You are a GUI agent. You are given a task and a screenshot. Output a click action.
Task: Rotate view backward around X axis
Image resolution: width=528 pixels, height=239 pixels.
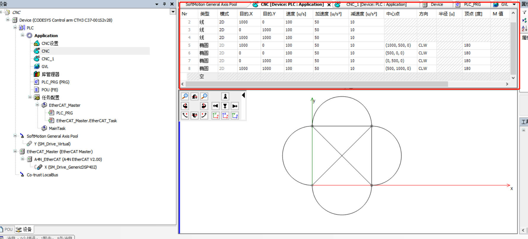[x=195, y=115]
